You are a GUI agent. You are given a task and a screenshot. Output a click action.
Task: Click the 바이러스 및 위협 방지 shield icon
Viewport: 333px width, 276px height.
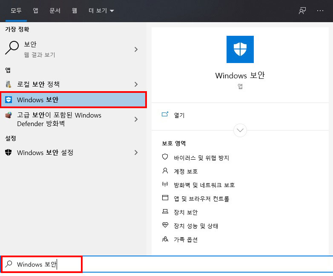[x=165, y=157]
